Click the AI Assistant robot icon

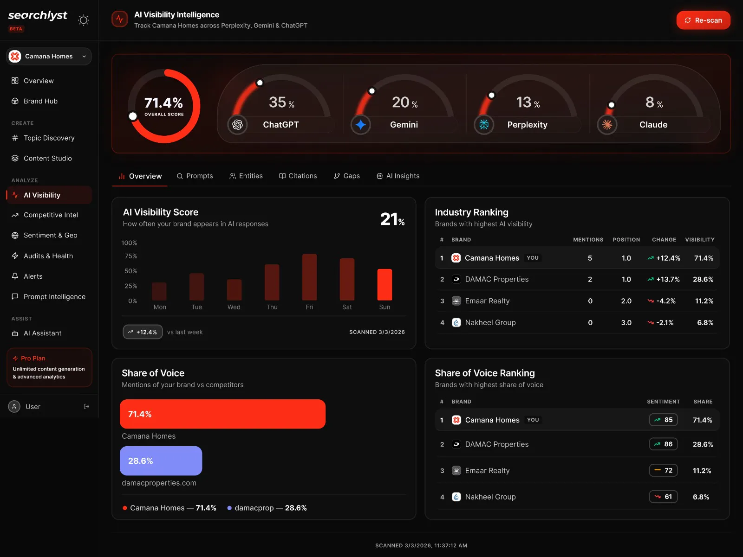point(15,333)
